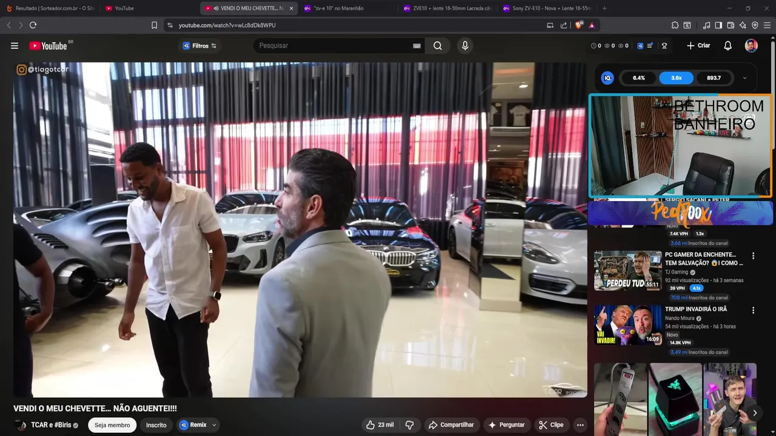Open the on-screen keyboard icon in search box

[417, 46]
